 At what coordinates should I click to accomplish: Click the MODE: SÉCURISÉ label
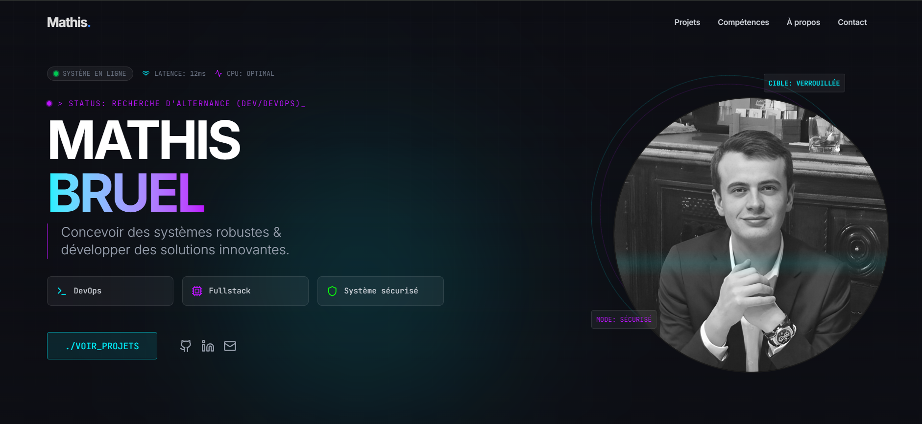point(624,319)
